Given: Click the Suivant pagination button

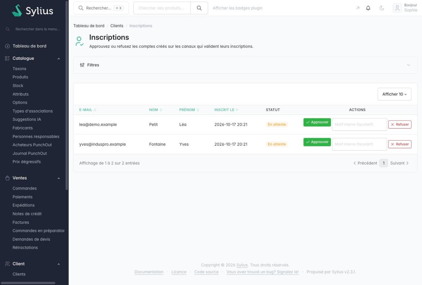Looking at the screenshot, I should point(399,163).
